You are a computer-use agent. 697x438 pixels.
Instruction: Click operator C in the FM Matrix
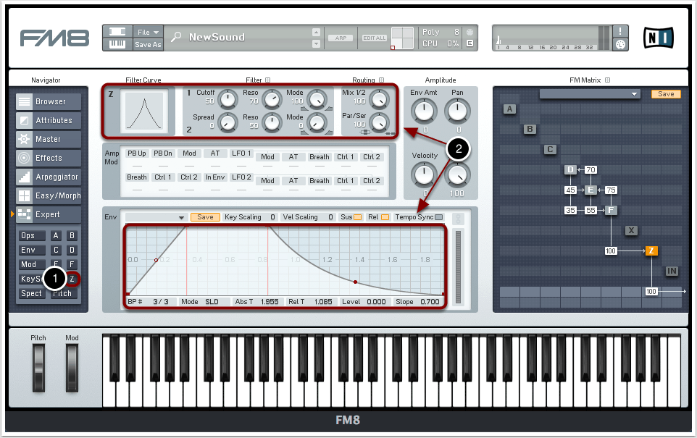point(550,149)
